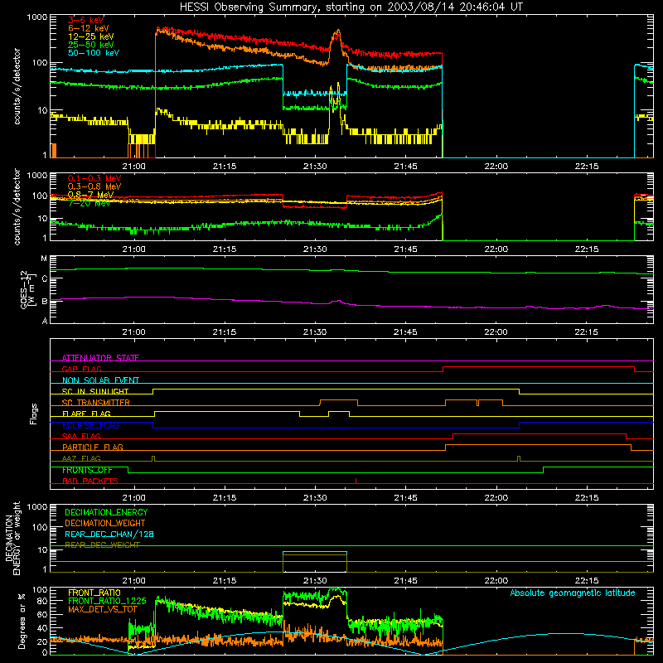
Task: Select the HESSI Observing Summary title text
Action: (351, 7)
